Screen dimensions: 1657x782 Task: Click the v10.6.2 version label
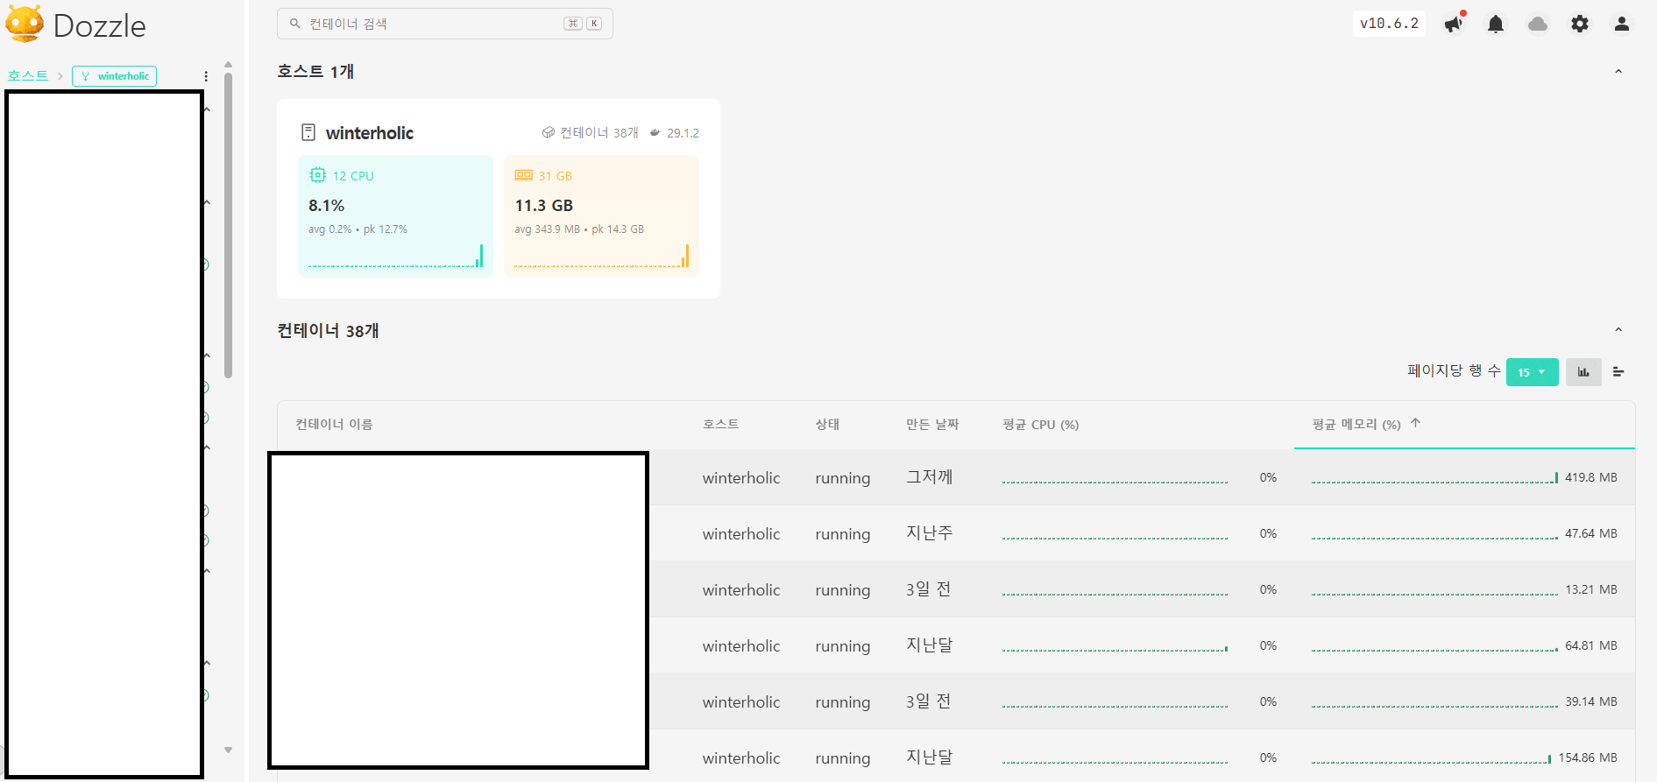(1389, 24)
